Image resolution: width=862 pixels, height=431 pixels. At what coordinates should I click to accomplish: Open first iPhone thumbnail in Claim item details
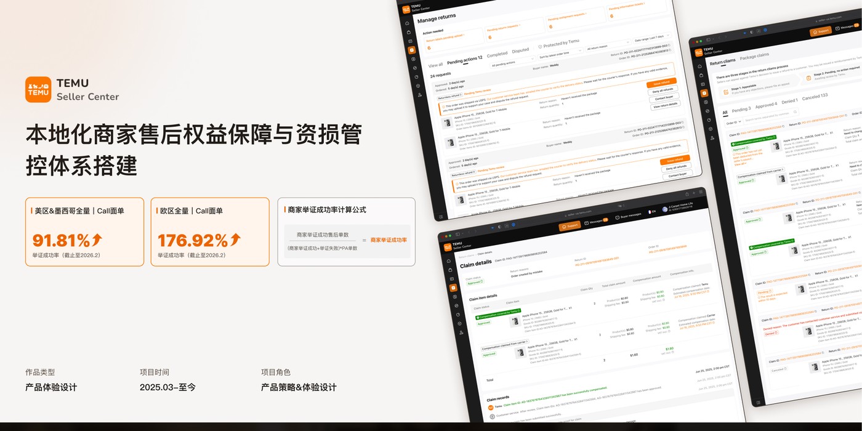(x=515, y=320)
